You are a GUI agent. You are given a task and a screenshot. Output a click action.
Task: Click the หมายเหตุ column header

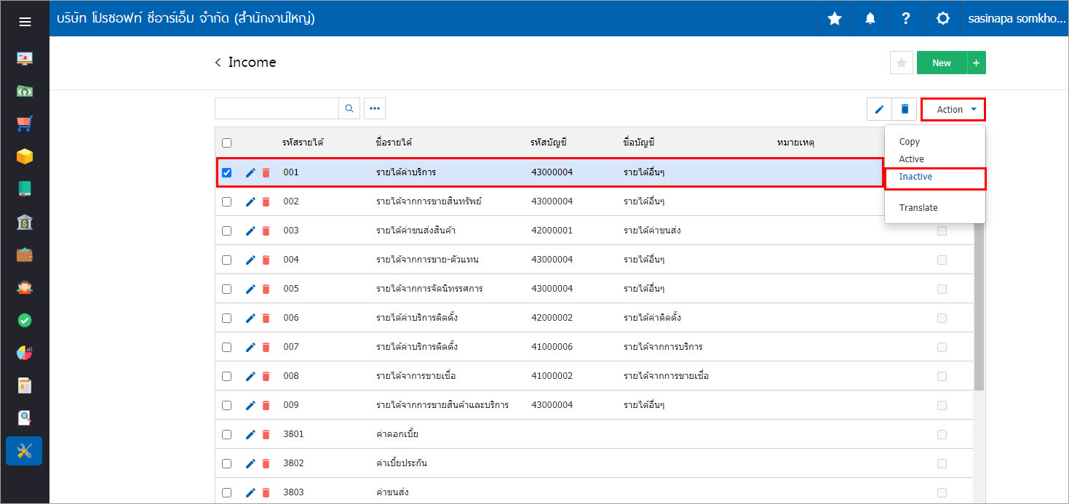click(x=795, y=143)
